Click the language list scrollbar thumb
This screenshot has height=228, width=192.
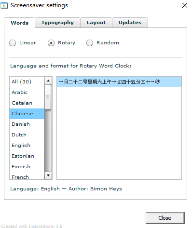point(48,97)
